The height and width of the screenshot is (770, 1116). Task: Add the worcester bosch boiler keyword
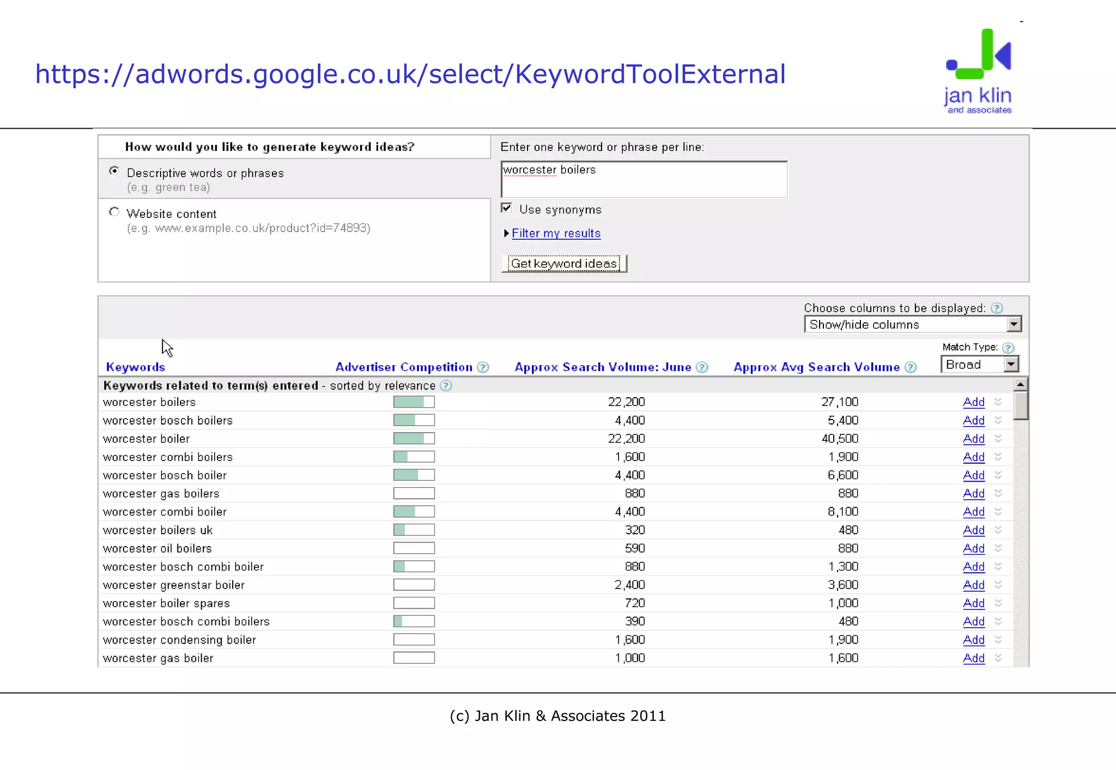(974, 475)
